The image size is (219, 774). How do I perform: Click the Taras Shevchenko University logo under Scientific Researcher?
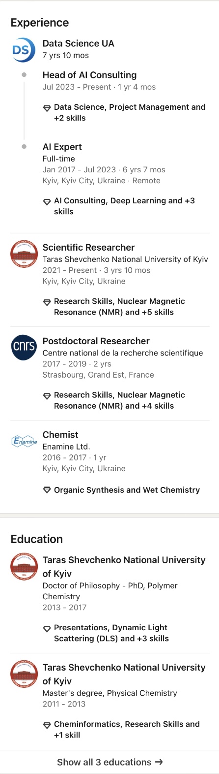[24, 255]
